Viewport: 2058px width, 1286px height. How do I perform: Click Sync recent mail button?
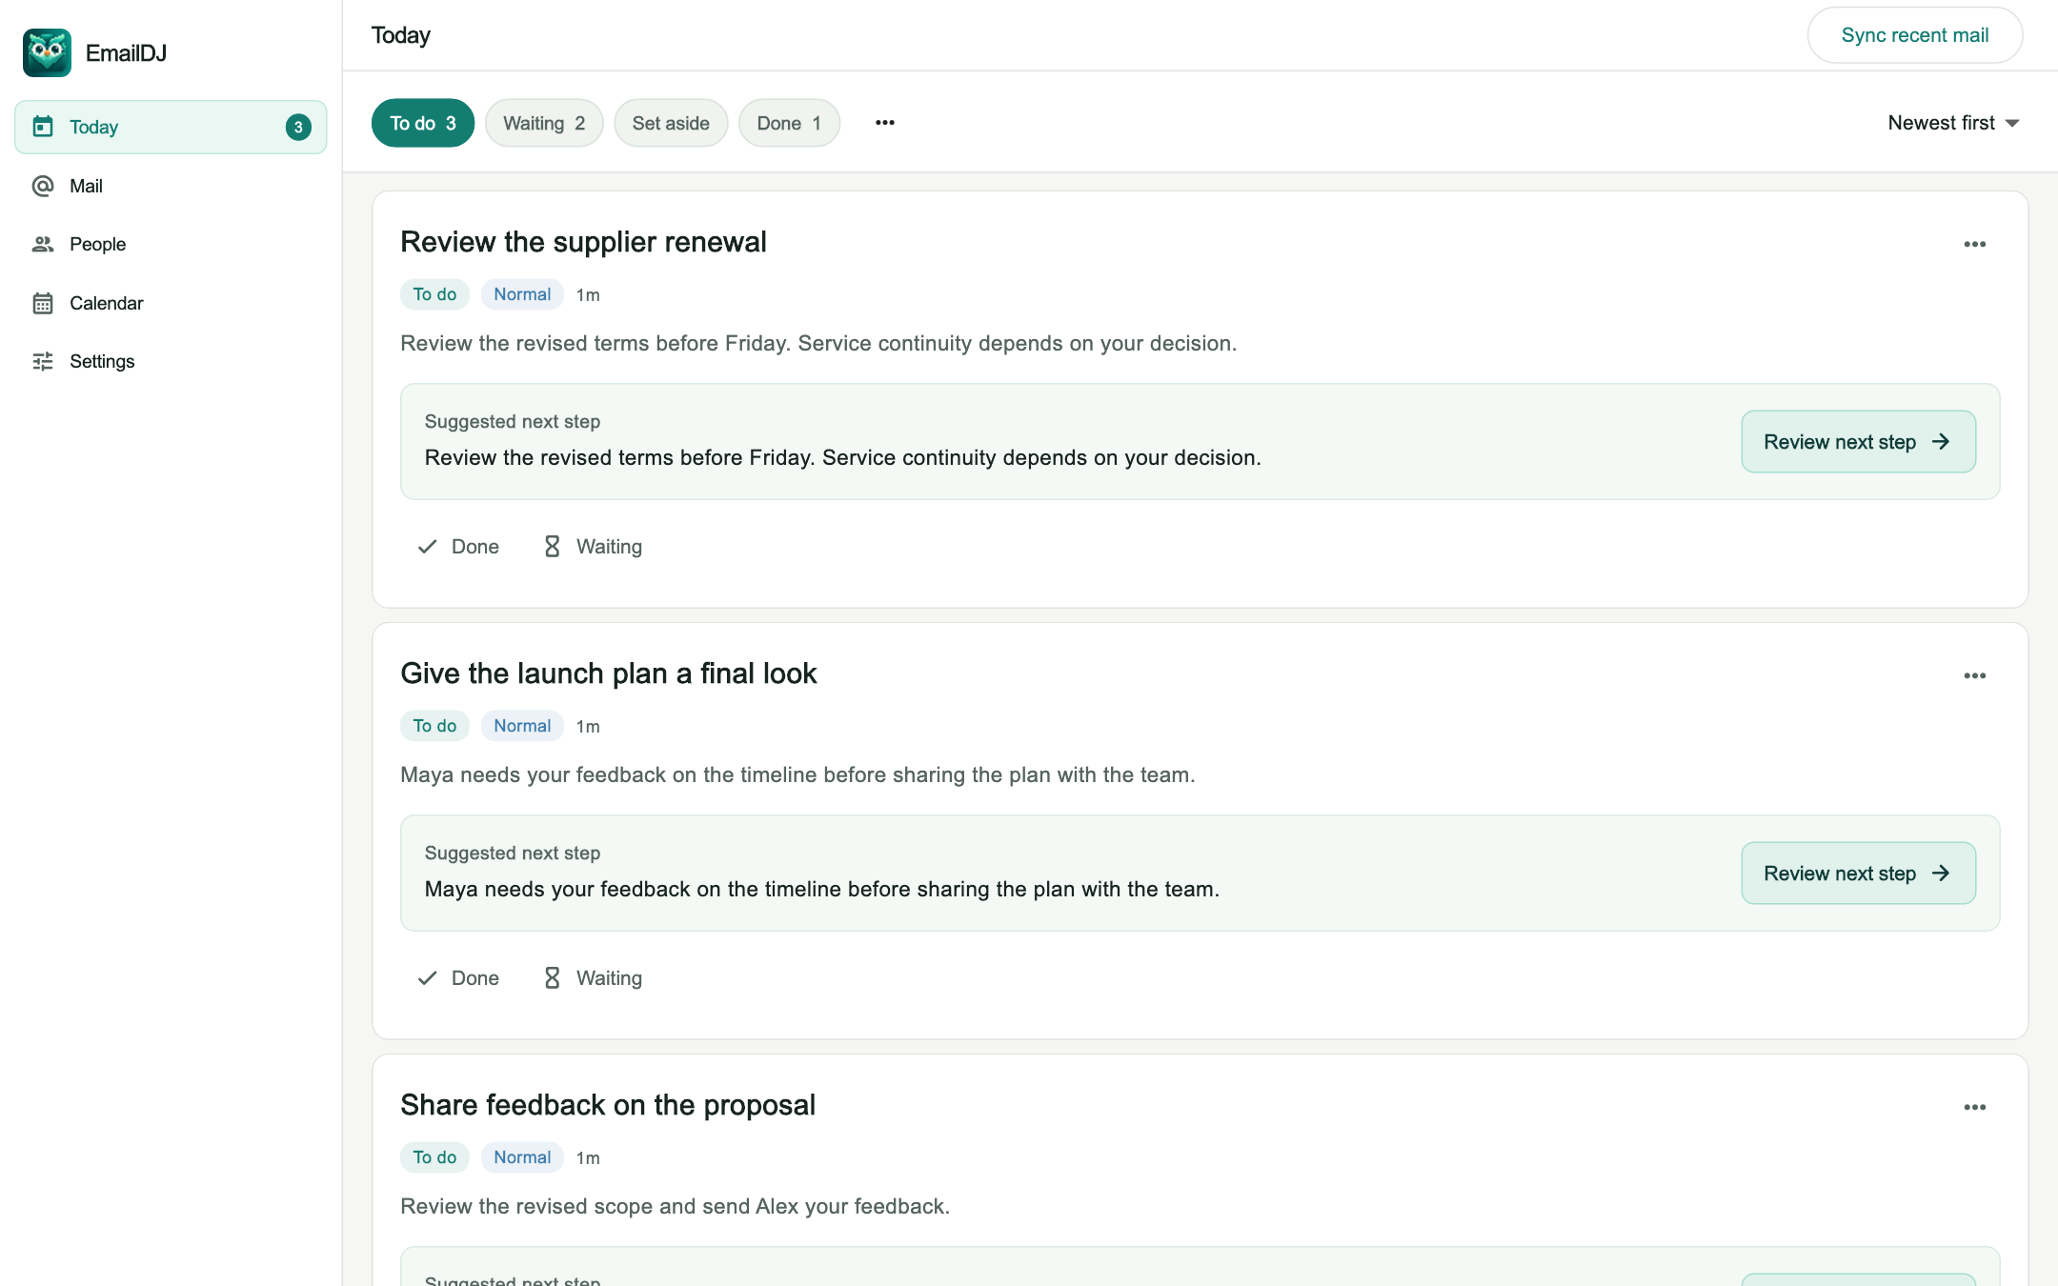1915,35
